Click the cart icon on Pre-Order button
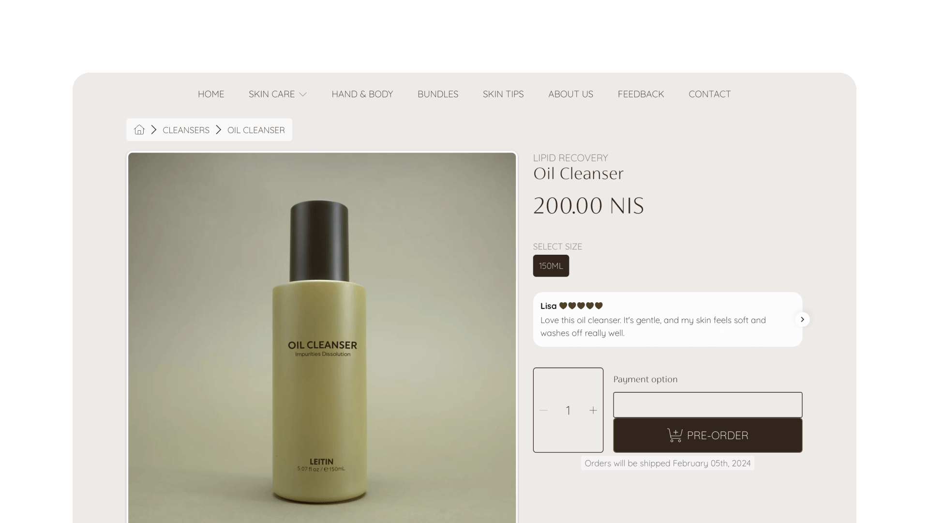This screenshot has height=523, width=929. 675,435
